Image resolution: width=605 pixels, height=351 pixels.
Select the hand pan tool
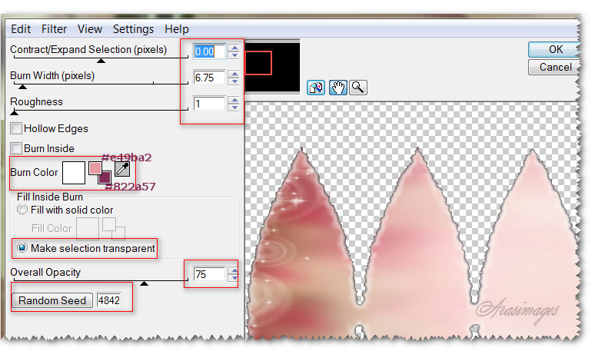pos(337,88)
